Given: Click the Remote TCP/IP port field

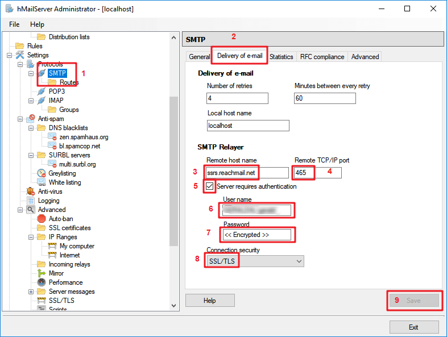Looking at the screenshot, I should [x=317, y=173].
